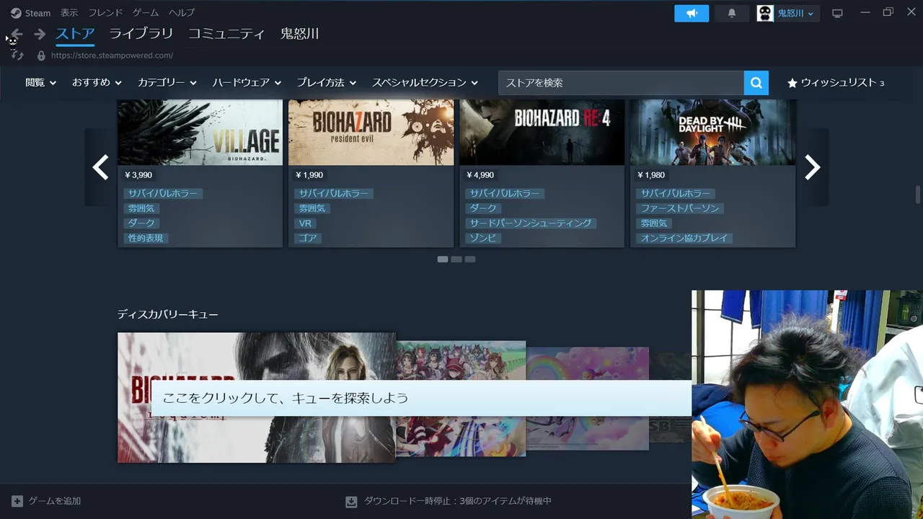Open the 鬼怒川 account dropdown
Viewport: 923px width, 519px height.
coord(796,13)
